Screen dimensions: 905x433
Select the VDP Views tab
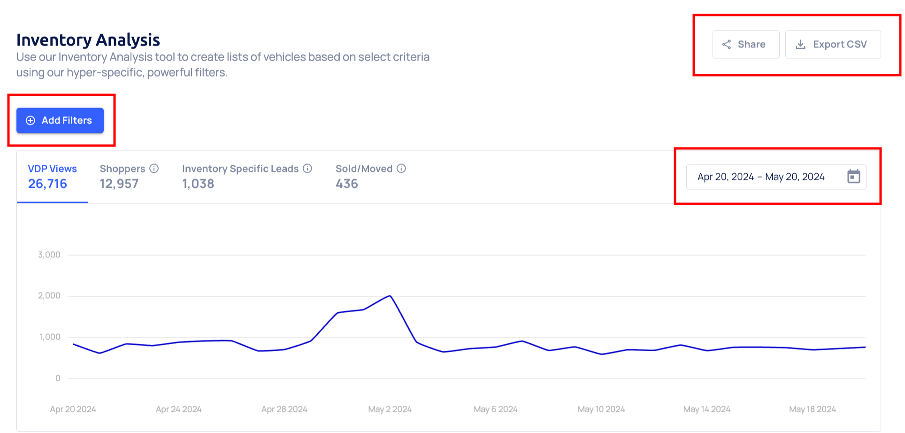tap(52, 176)
